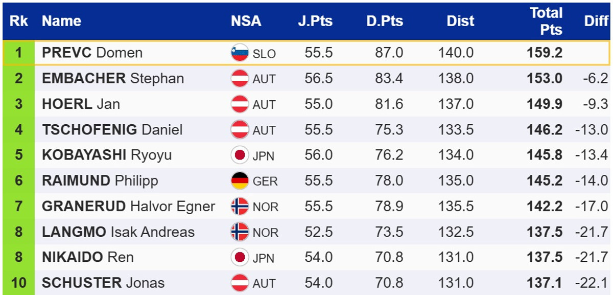Click Austria flag icon in Embacher row
613x295 pixels.
240,79
